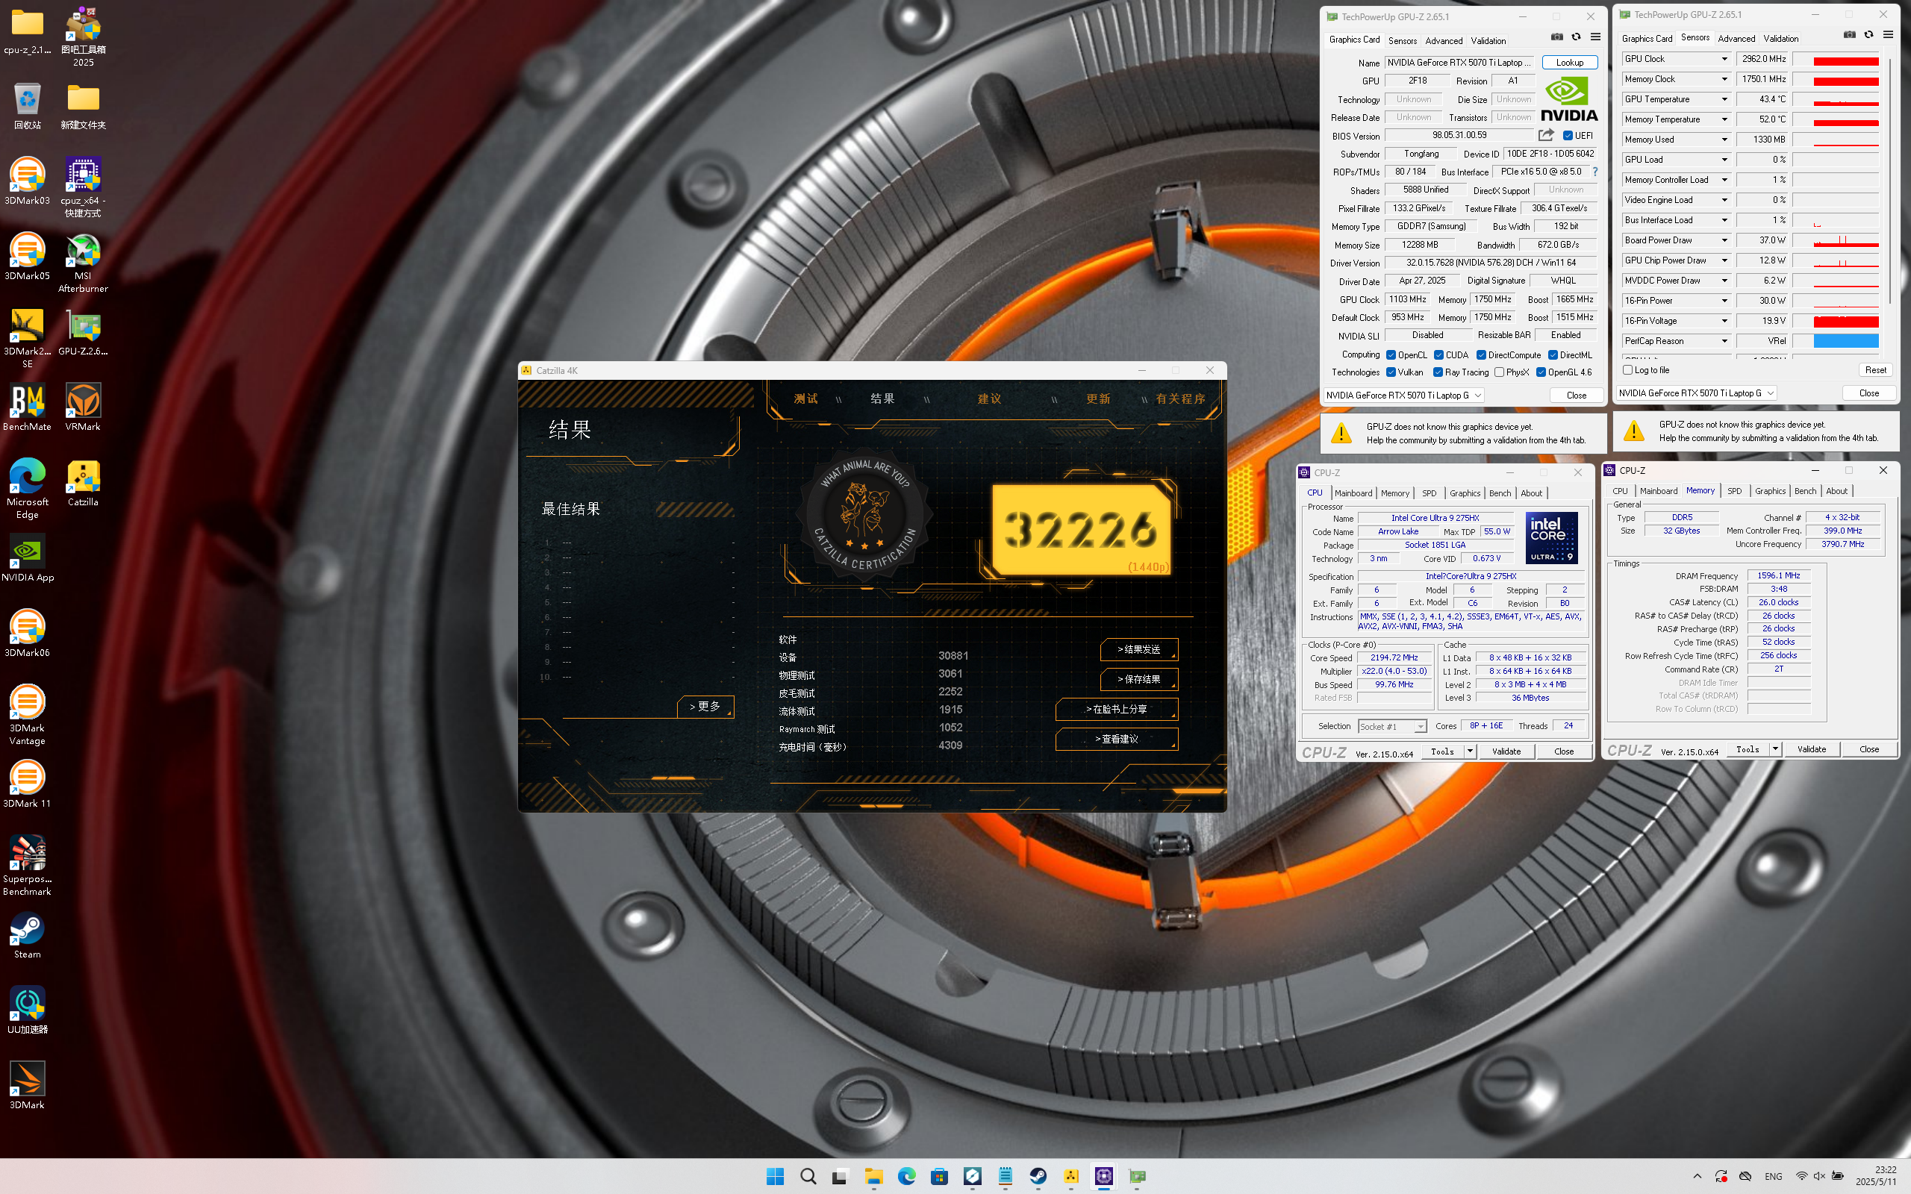The image size is (1911, 1194).
Task: Expand the Board Power Draw sensor dropdown
Action: click(x=1724, y=240)
